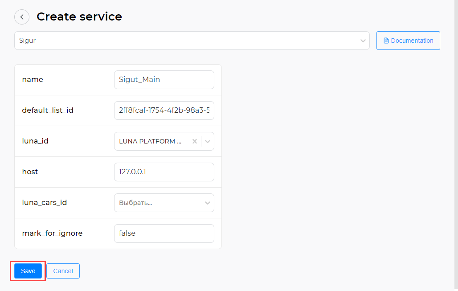Click the back arrow to leave Create service
458x291 pixels.
coord(21,16)
